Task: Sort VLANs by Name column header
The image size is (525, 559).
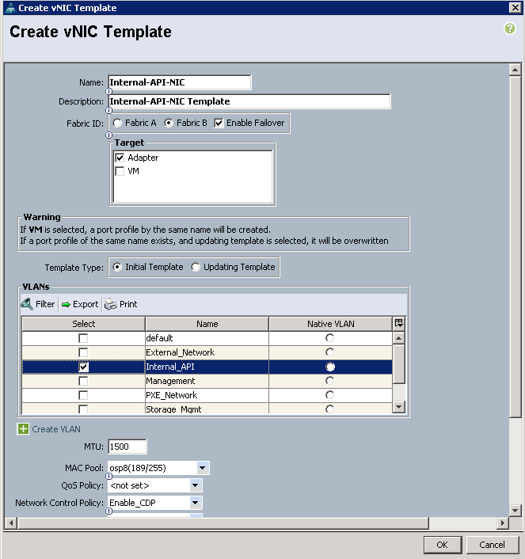Action: pos(207,324)
